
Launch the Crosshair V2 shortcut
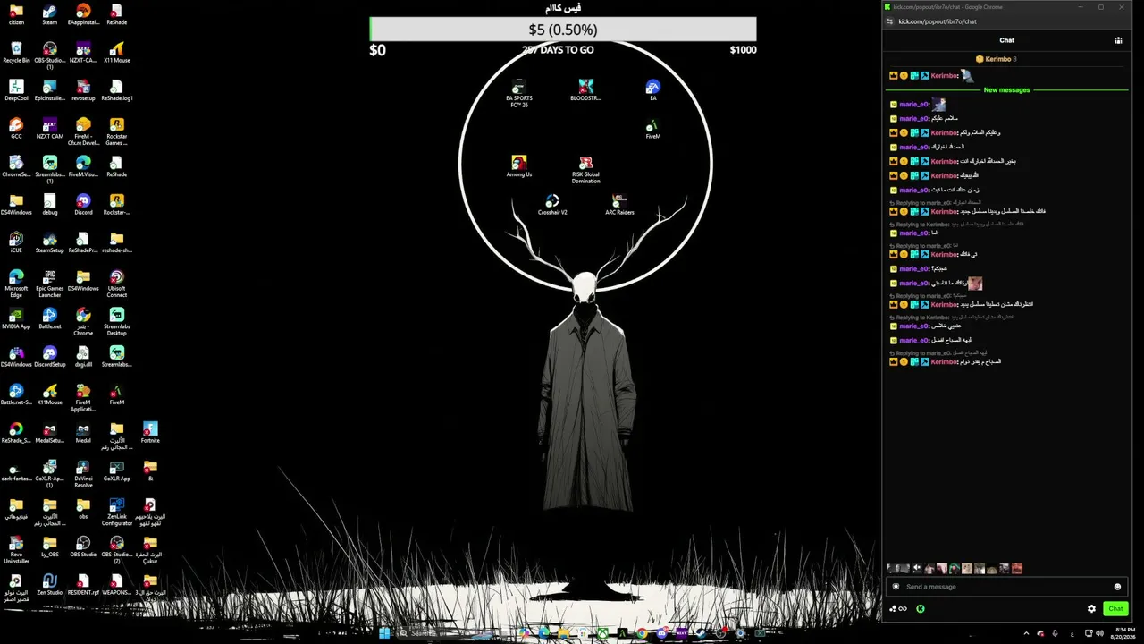[552, 205]
